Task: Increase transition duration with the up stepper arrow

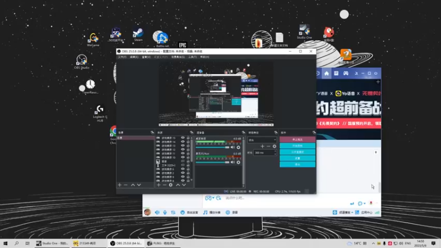Action: pos(275,151)
